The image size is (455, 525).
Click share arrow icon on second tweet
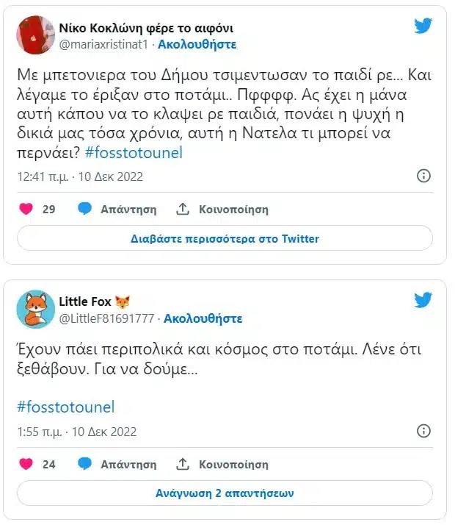183,464
